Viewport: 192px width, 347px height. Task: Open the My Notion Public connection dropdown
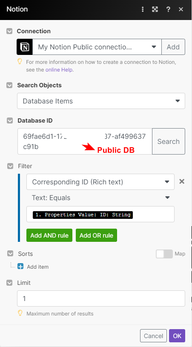[97, 47]
